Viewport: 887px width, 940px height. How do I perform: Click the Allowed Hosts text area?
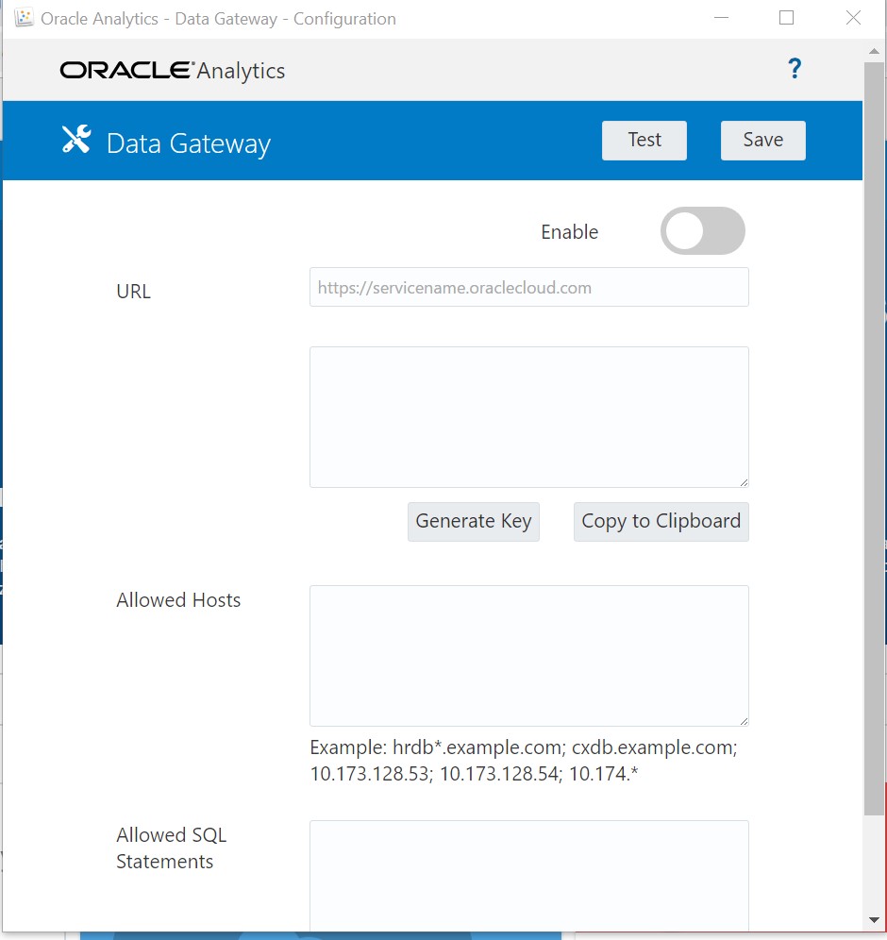528,655
